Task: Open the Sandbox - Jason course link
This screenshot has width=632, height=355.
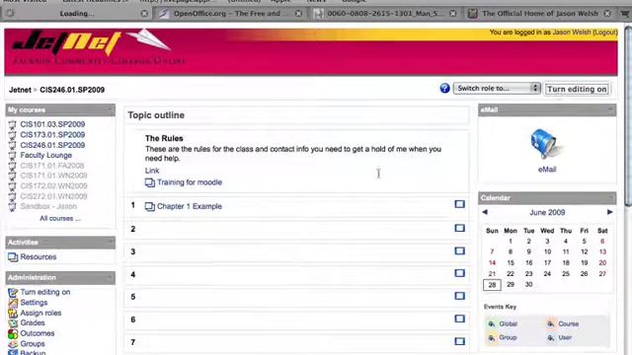Action: (48, 206)
